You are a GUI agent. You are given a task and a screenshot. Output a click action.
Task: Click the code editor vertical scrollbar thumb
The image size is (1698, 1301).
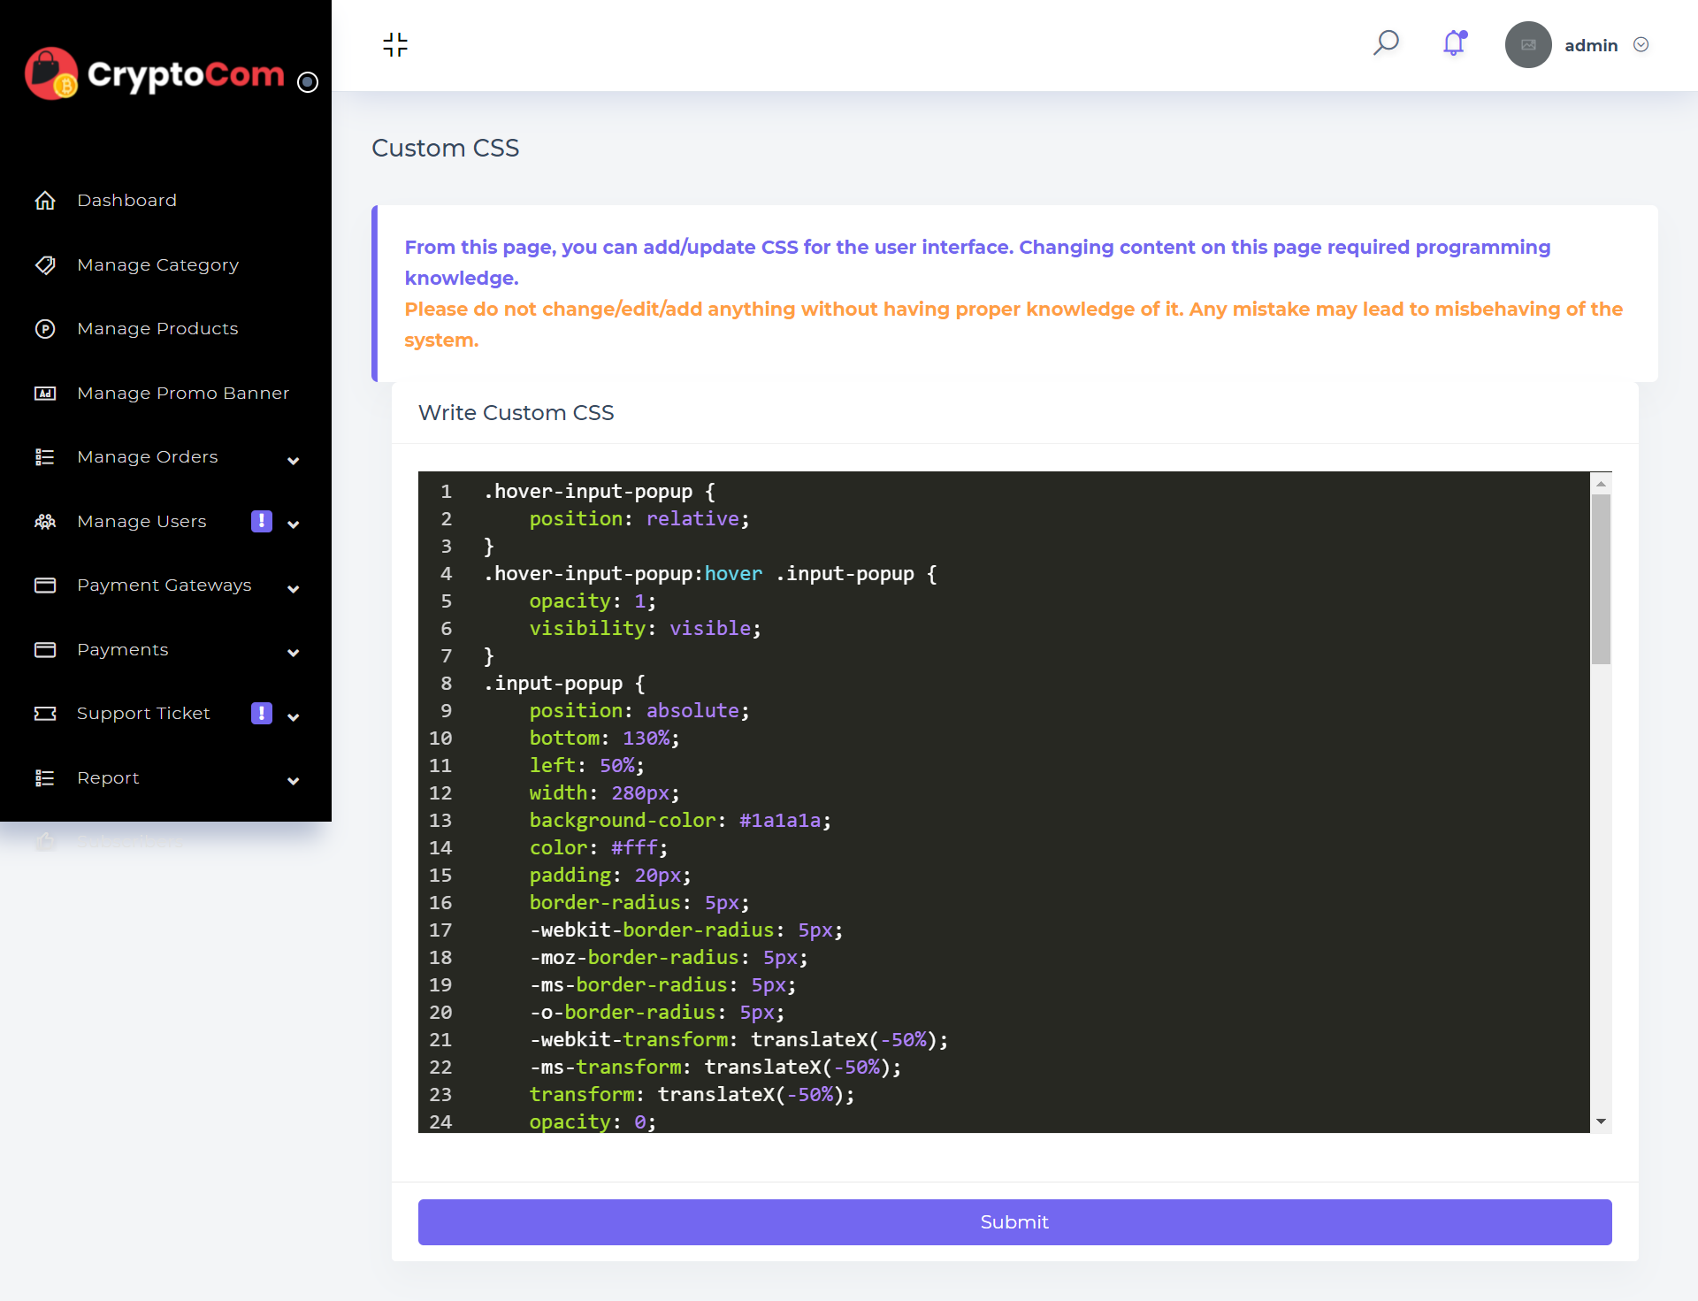[1600, 579]
